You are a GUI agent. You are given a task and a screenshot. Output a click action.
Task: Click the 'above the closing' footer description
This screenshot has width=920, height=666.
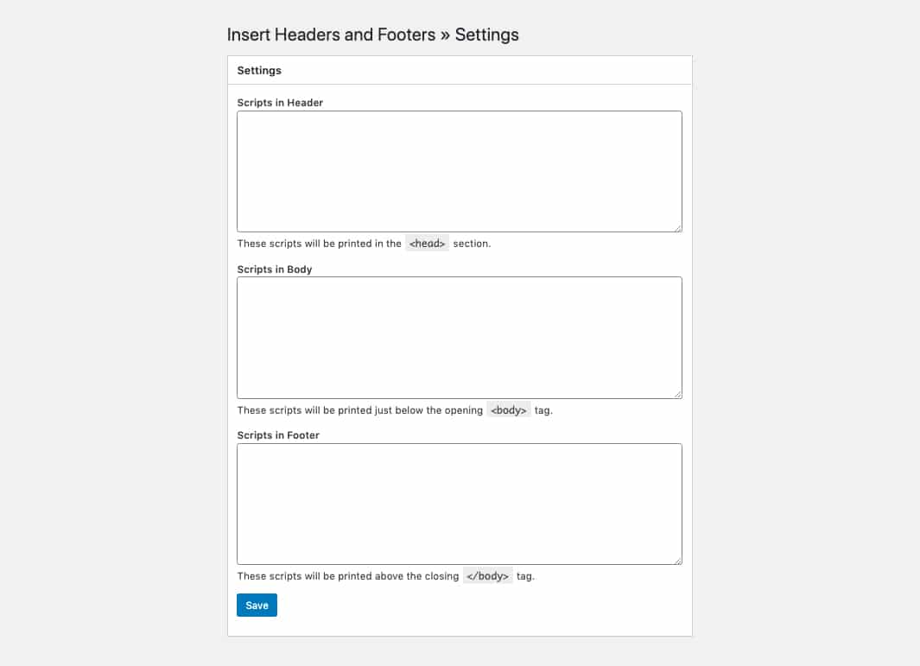pyautogui.click(x=416, y=576)
